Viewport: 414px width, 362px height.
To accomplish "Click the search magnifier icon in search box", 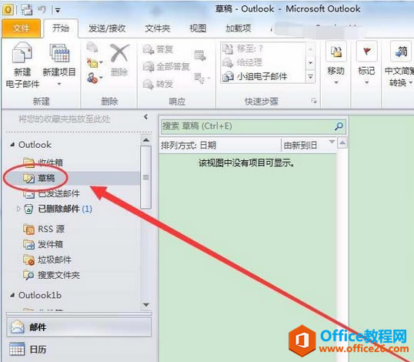I will (339, 126).
